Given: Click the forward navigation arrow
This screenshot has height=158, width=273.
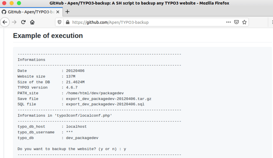Looking at the screenshot, I should click(14, 22).
